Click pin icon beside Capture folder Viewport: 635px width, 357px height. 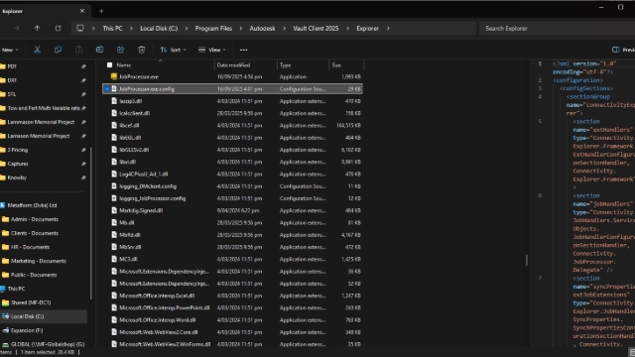(83, 164)
